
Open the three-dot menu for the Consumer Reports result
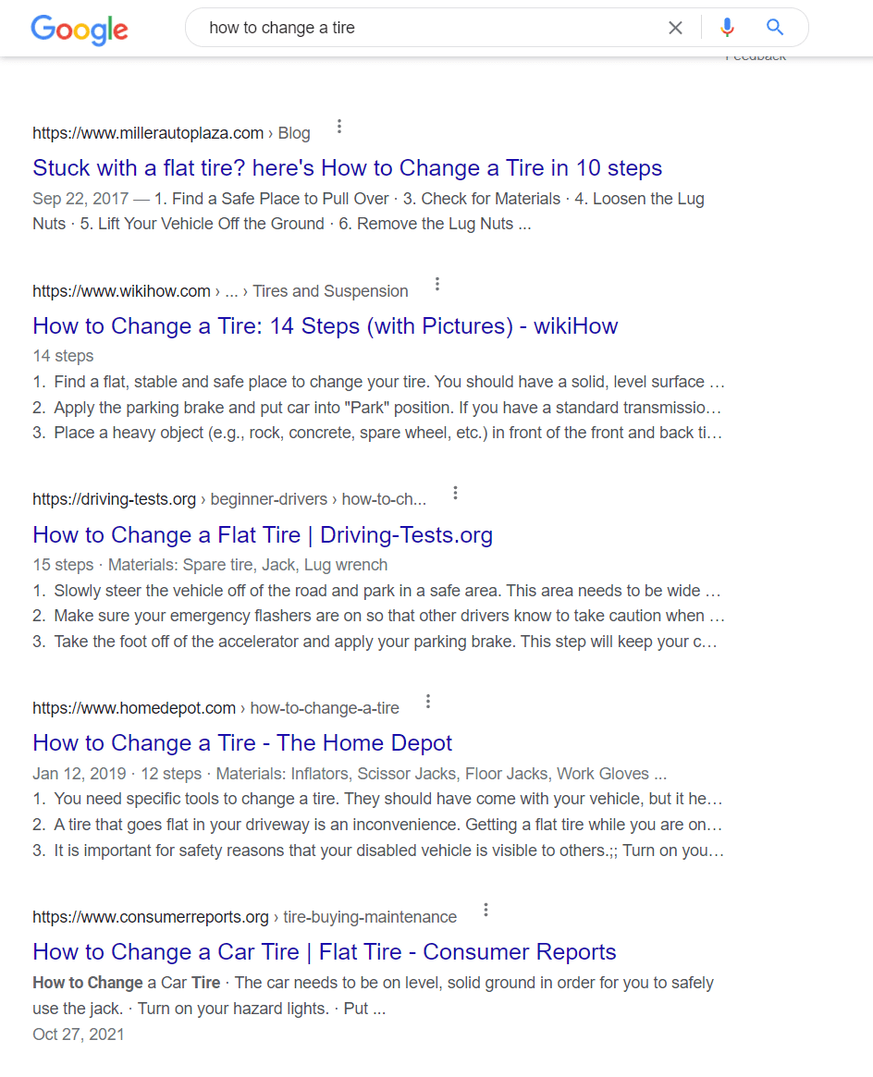coord(486,910)
